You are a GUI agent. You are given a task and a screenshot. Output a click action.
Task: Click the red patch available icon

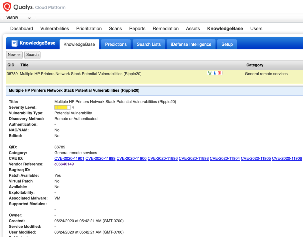(x=219, y=73)
